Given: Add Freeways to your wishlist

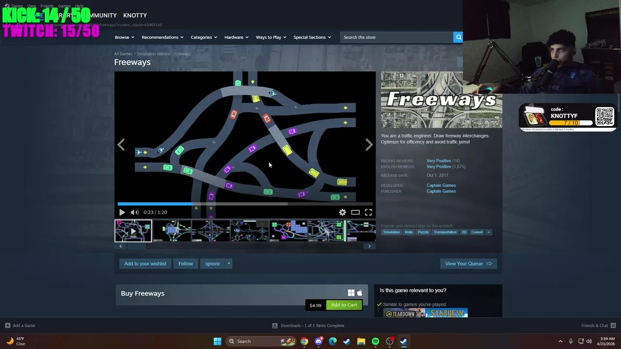Looking at the screenshot, I should (x=145, y=264).
